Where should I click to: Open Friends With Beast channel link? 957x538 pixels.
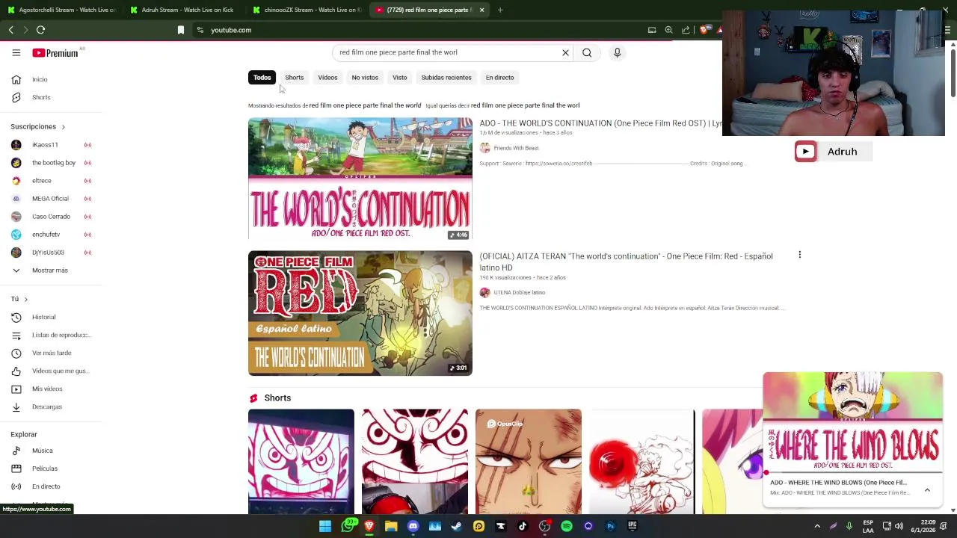pyautogui.click(x=516, y=148)
